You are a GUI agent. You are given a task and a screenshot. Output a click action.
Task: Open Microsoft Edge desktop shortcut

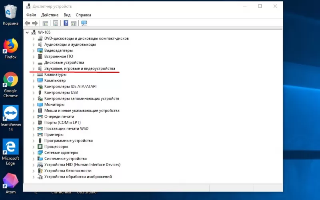(x=11, y=152)
